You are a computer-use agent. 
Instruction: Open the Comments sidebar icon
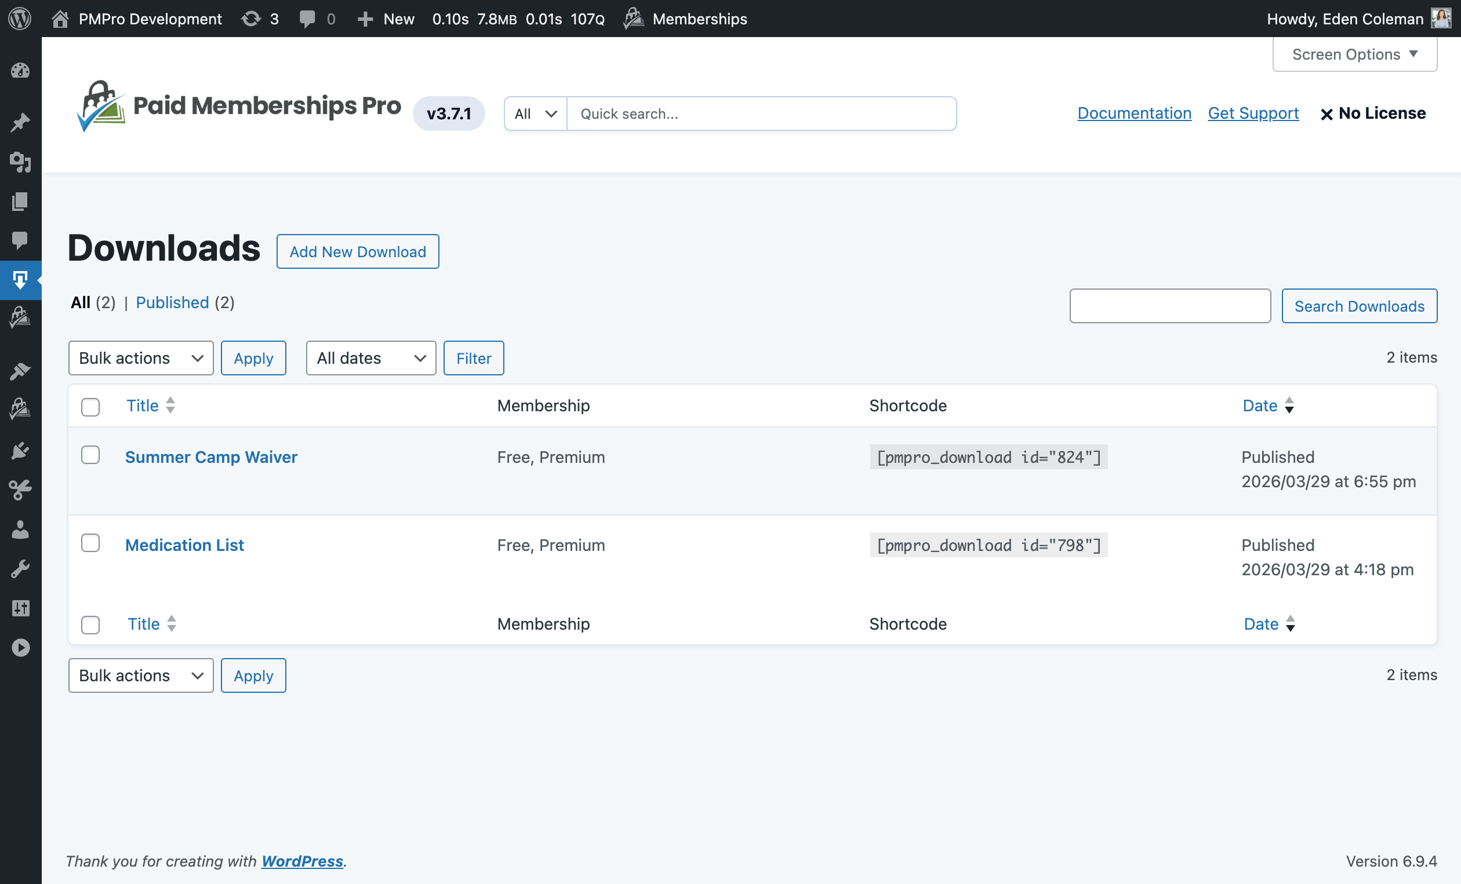21,239
